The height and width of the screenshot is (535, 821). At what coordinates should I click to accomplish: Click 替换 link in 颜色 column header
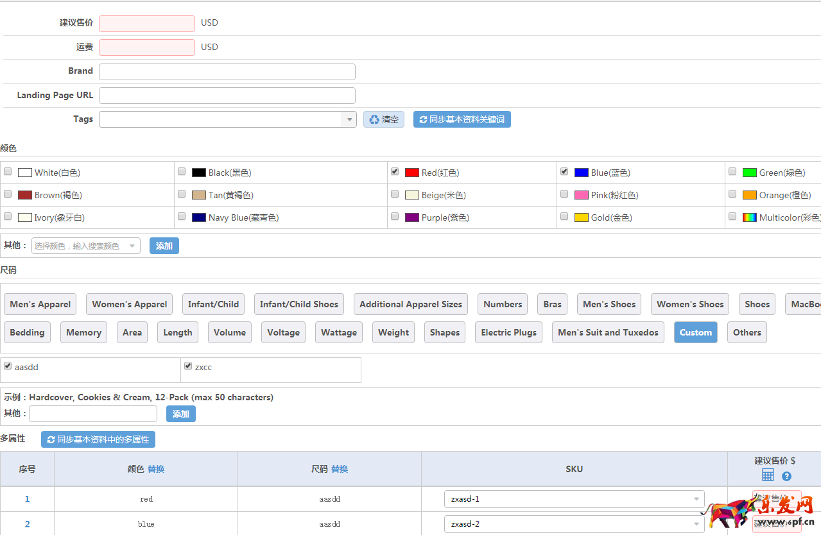coord(156,469)
